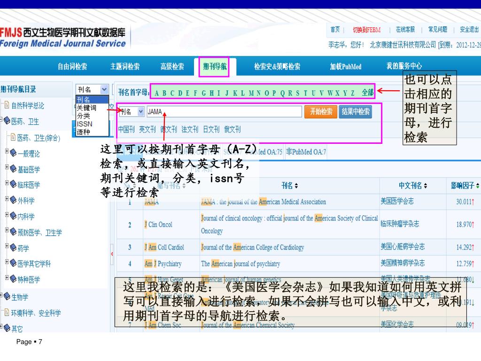The width and height of the screenshot is (481, 361).
Task: Filter by 英文刊
Action: (x=147, y=130)
